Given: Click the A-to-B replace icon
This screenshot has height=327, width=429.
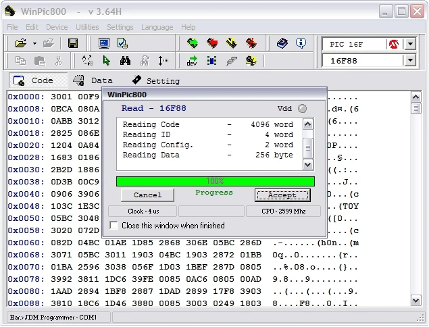Looking at the screenshot, I should [x=88, y=61].
